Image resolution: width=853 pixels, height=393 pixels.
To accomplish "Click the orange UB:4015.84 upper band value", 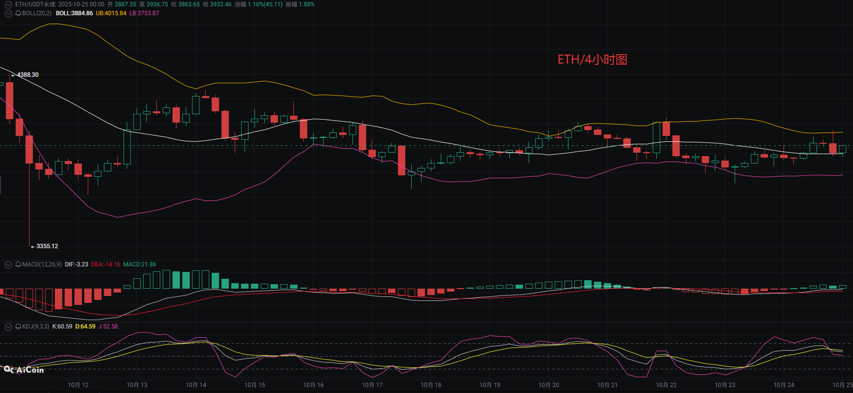I will [x=111, y=13].
